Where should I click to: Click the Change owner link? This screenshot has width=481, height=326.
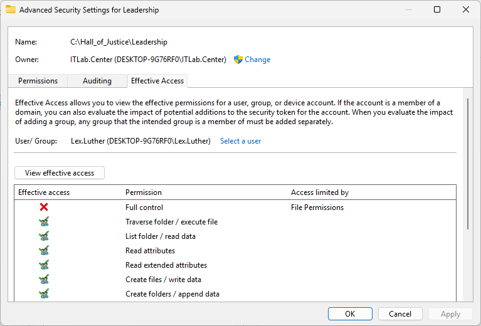257,60
